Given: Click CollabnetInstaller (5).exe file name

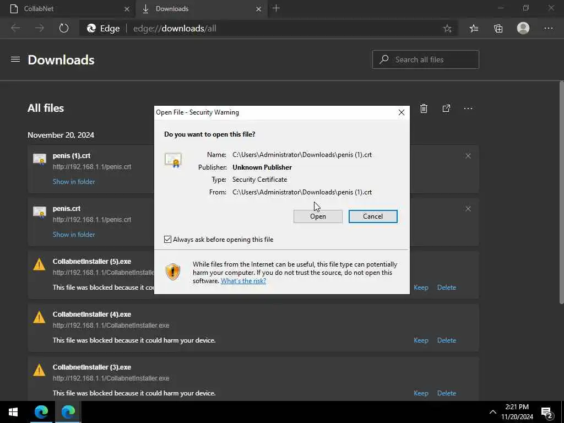Looking at the screenshot, I should (x=92, y=262).
